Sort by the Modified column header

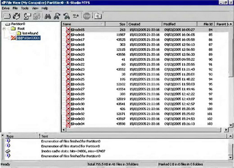click(180, 24)
